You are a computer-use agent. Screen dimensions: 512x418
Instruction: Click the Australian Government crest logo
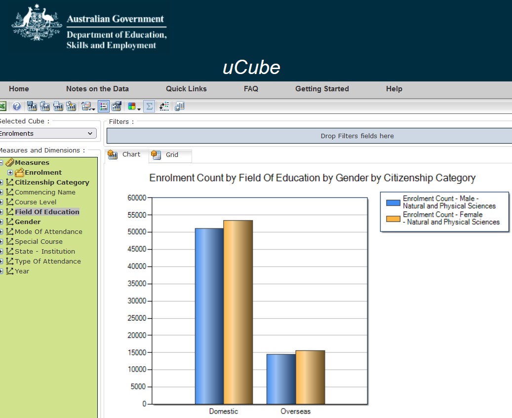pos(37,23)
